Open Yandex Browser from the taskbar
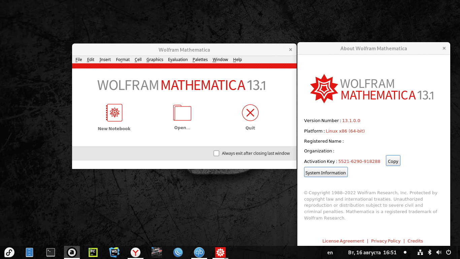Image resolution: width=460 pixels, height=259 pixels. [x=135, y=252]
